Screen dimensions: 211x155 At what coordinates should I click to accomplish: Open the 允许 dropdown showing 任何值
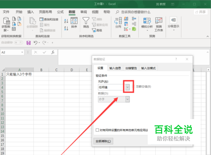127,87
